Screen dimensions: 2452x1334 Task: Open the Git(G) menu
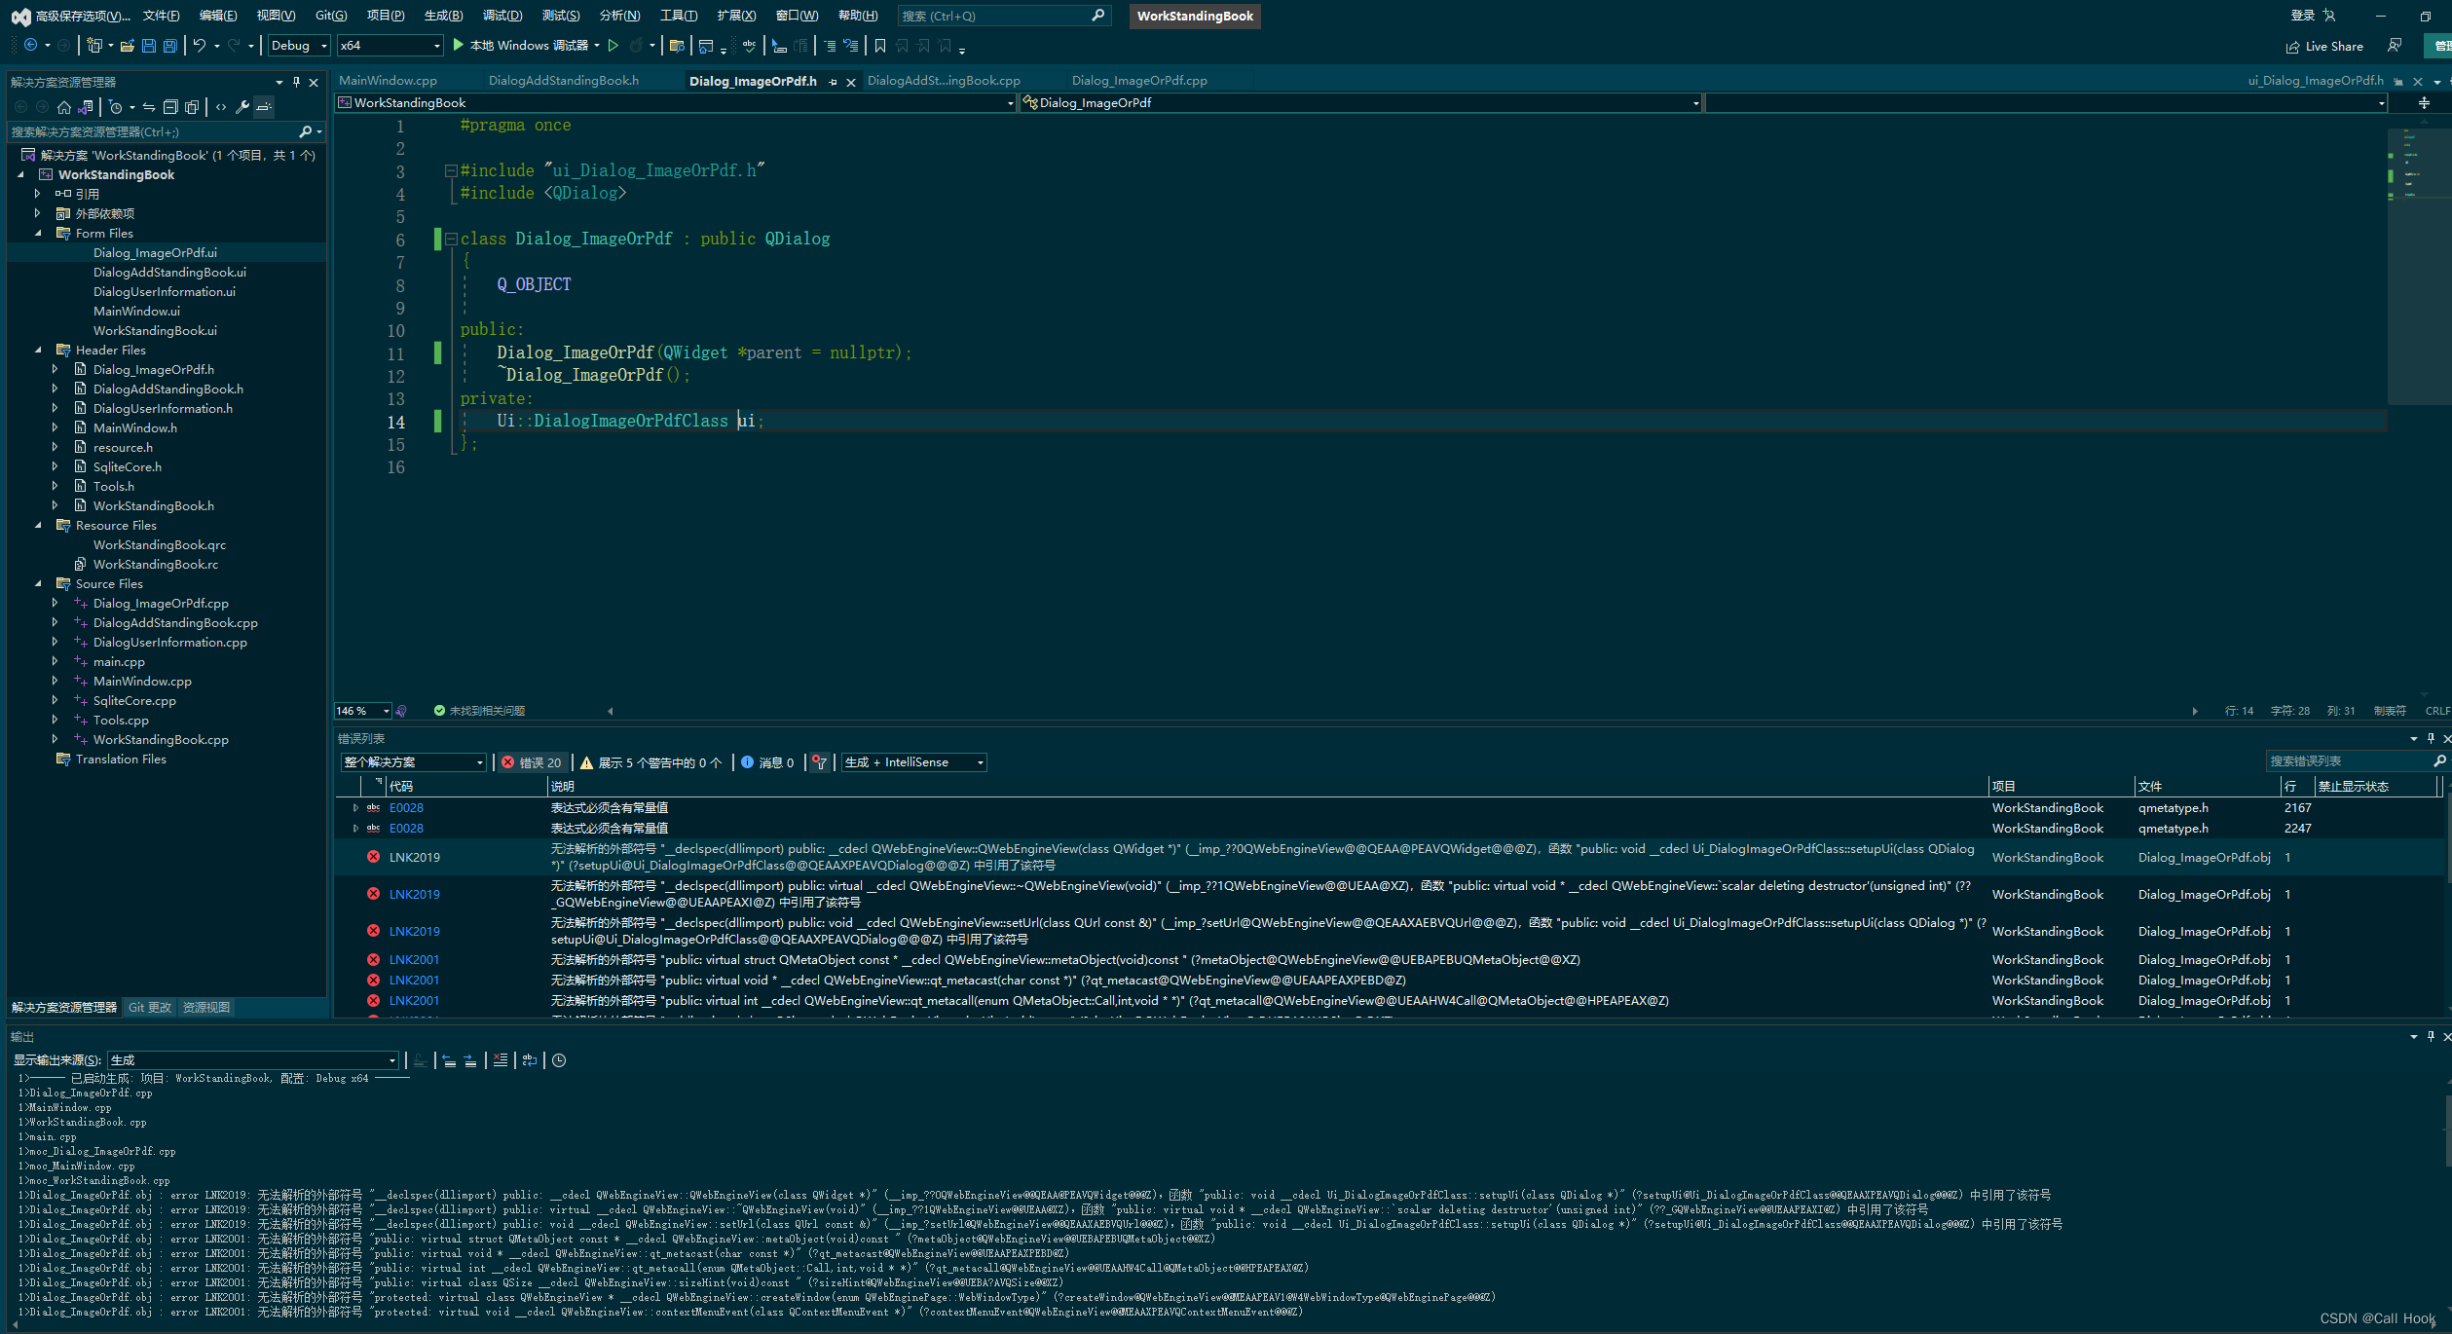(330, 15)
